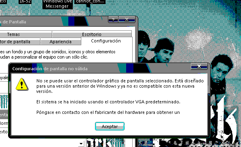Open the protector de pantalla tab
This screenshot has height=147, width=241.
click(20, 42)
